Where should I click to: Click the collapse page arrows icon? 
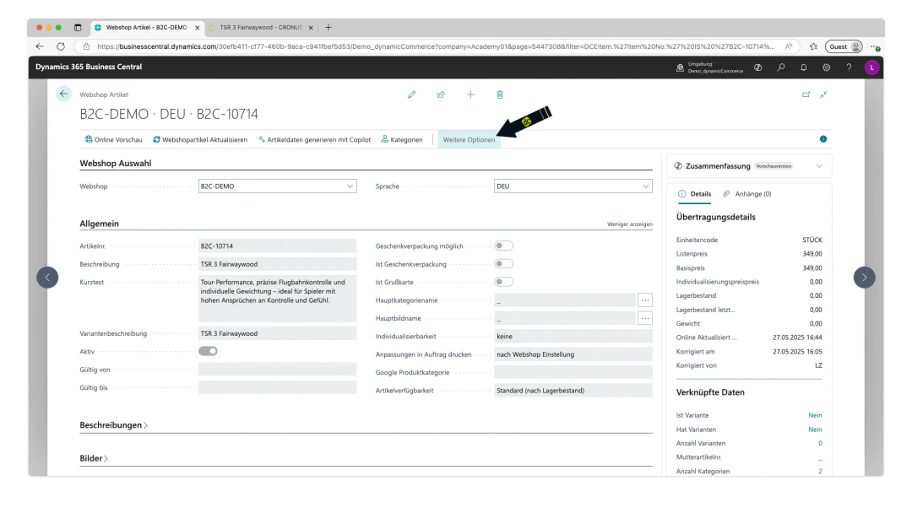823,94
